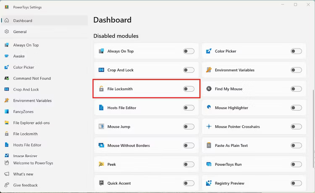Image resolution: width=315 pixels, height=193 pixels.
Task: Click the Mouse Pointer Crosshairs card icon
Action: click(209, 126)
